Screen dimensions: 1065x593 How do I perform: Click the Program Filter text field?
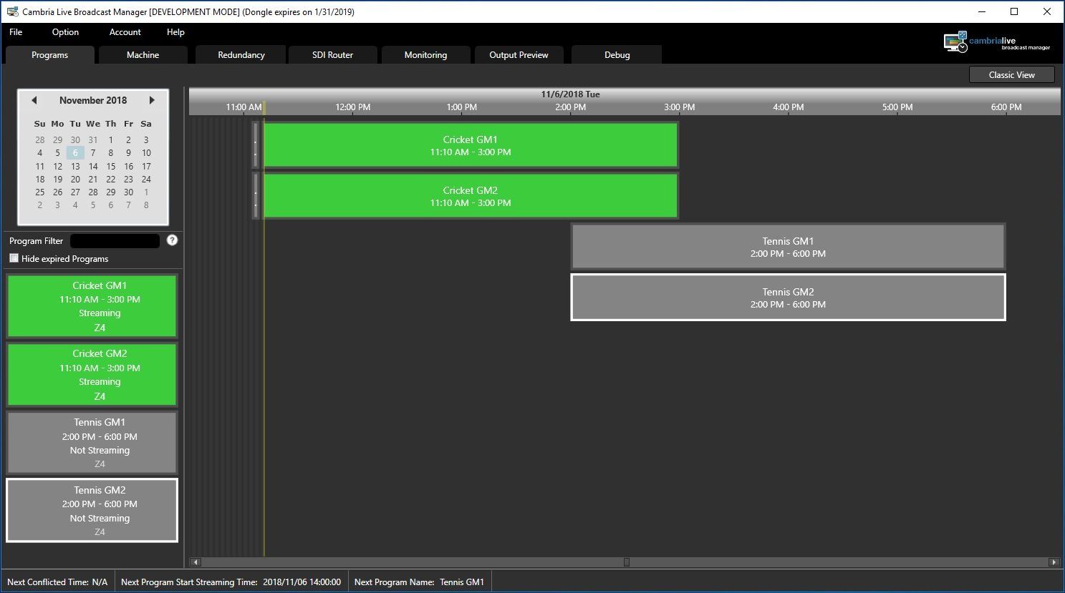pos(115,241)
